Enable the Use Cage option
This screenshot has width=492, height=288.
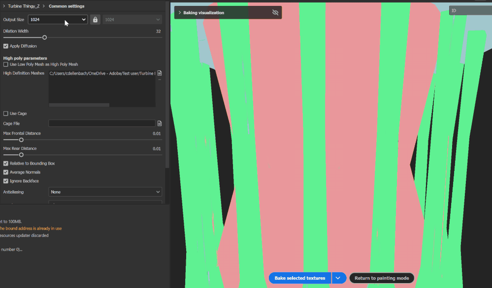coord(5,114)
